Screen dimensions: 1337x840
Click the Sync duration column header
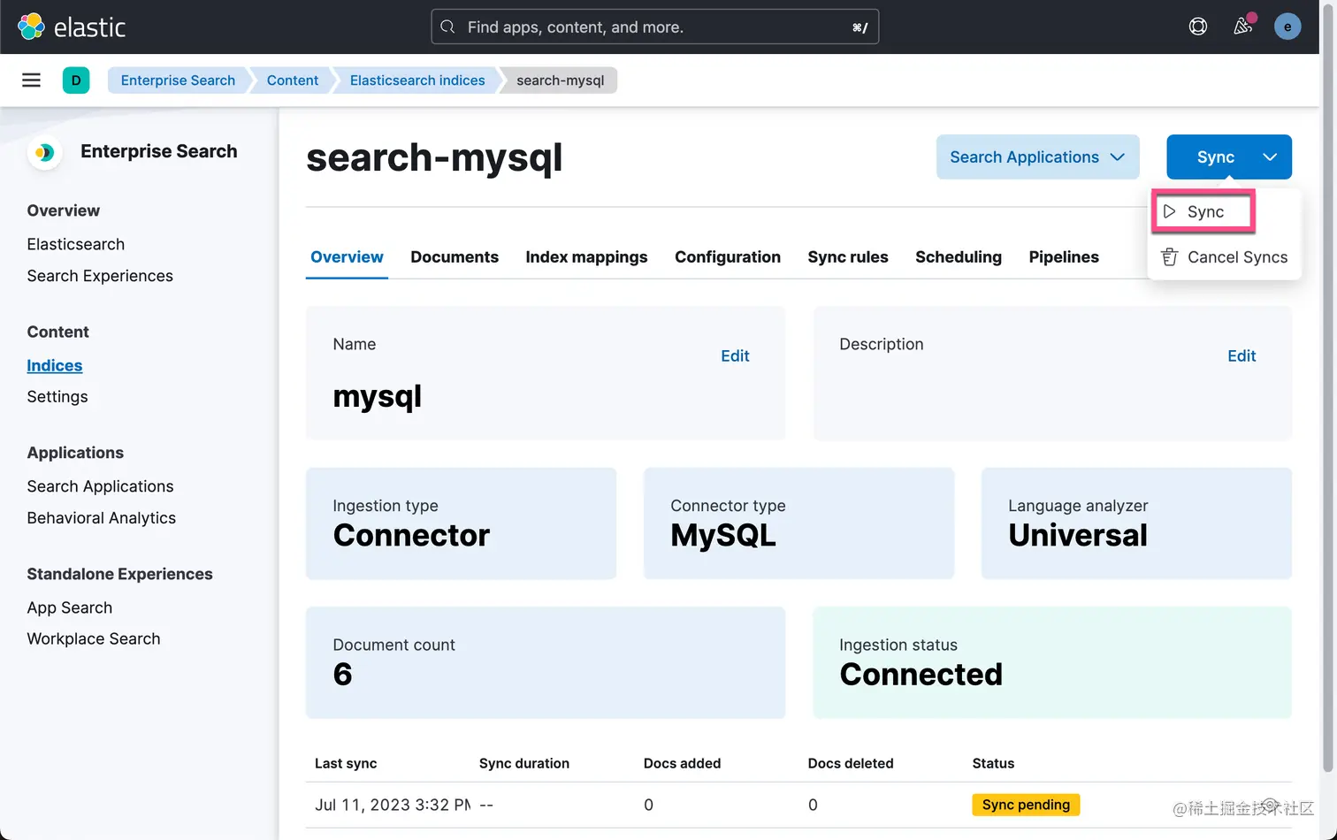click(x=524, y=763)
